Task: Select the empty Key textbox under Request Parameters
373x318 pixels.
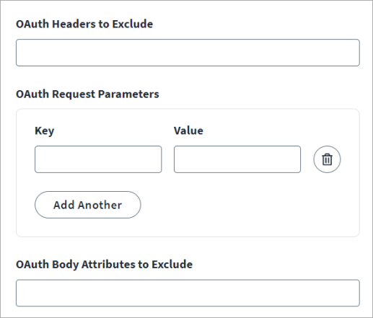Action: pyautogui.click(x=98, y=159)
